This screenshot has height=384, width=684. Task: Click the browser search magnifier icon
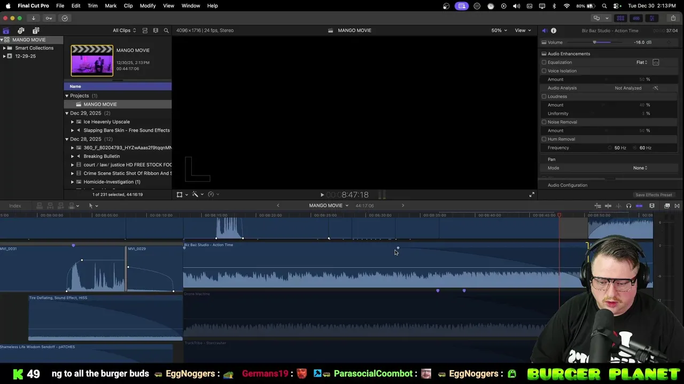[x=166, y=30]
